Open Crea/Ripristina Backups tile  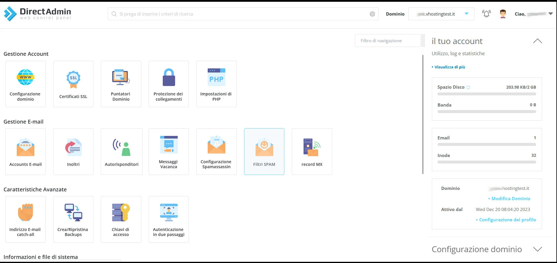(x=73, y=219)
